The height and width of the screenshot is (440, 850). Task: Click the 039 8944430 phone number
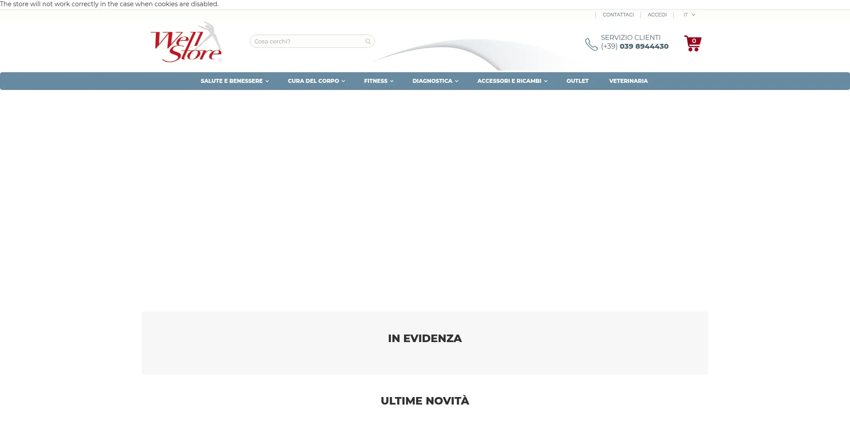coord(644,47)
